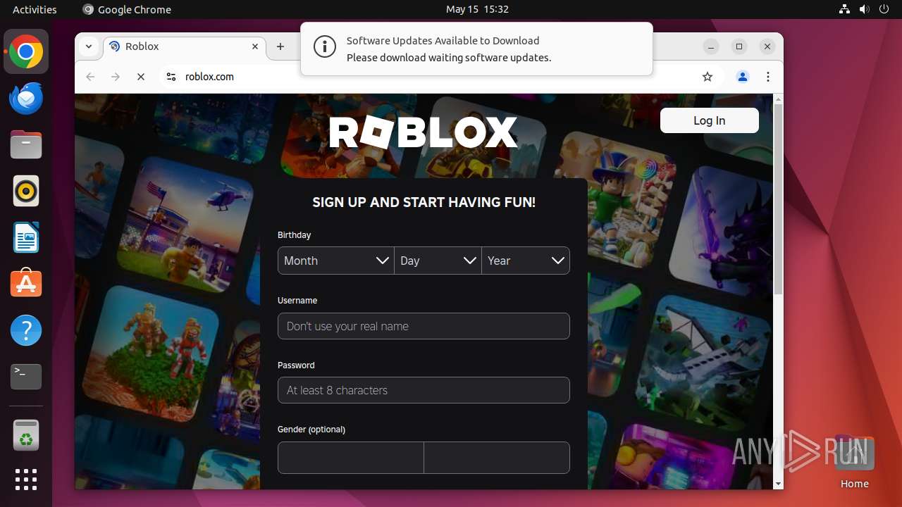This screenshot has height=507, width=902.
Task: Open the software updates info notification icon
Action: tap(324, 48)
